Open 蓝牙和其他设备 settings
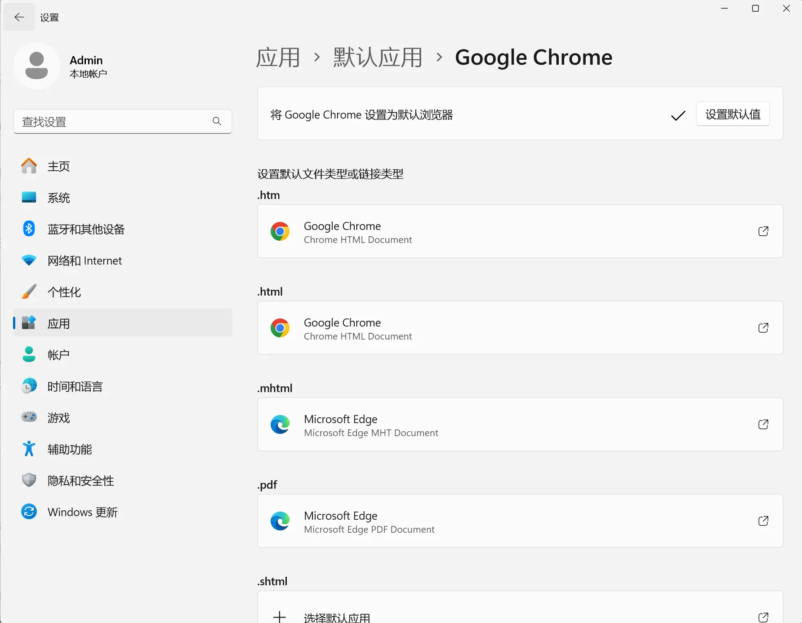 (86, 229)
